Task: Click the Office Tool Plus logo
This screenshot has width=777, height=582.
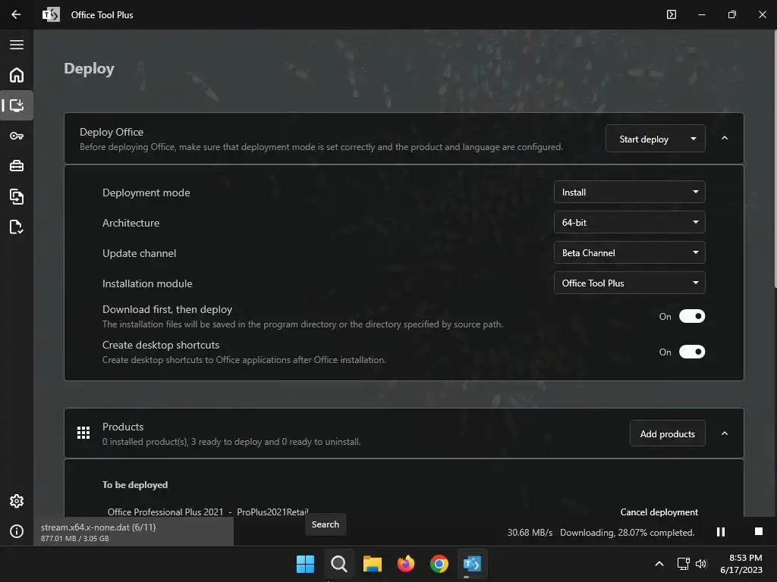Action: 51,14
